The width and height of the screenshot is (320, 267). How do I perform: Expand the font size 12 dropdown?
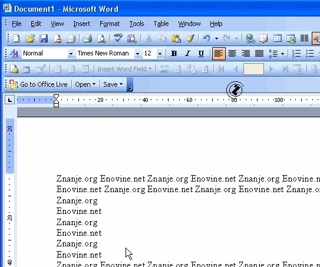coord(160,54)
